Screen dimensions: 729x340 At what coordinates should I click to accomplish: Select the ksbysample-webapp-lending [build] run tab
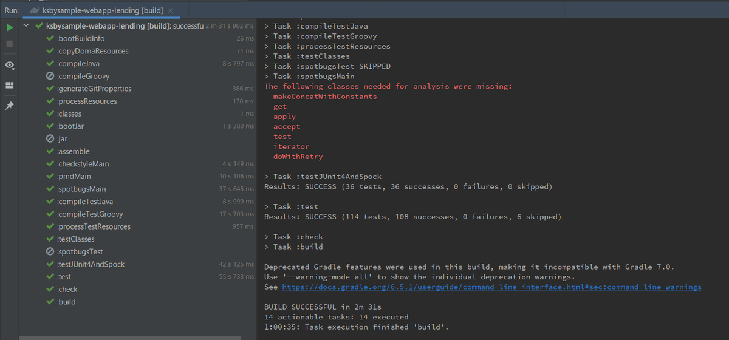pos(101,11)
